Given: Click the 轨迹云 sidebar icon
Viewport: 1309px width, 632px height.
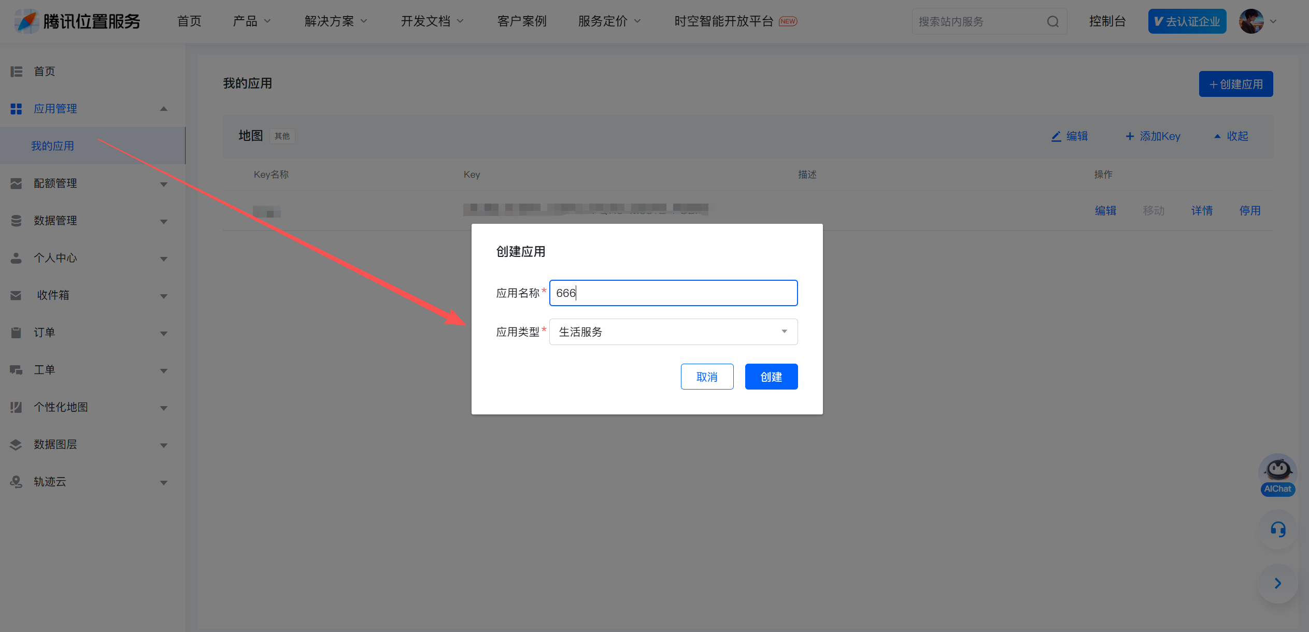Looking at the screenshot, I should (16, 482).
